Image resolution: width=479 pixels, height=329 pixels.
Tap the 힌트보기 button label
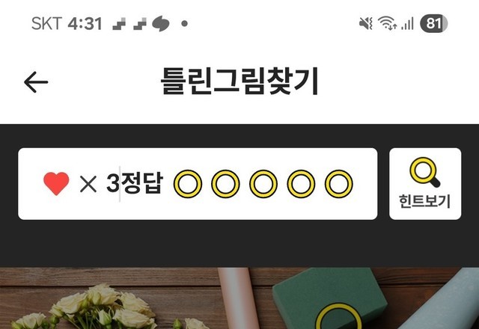click(424, 201)
